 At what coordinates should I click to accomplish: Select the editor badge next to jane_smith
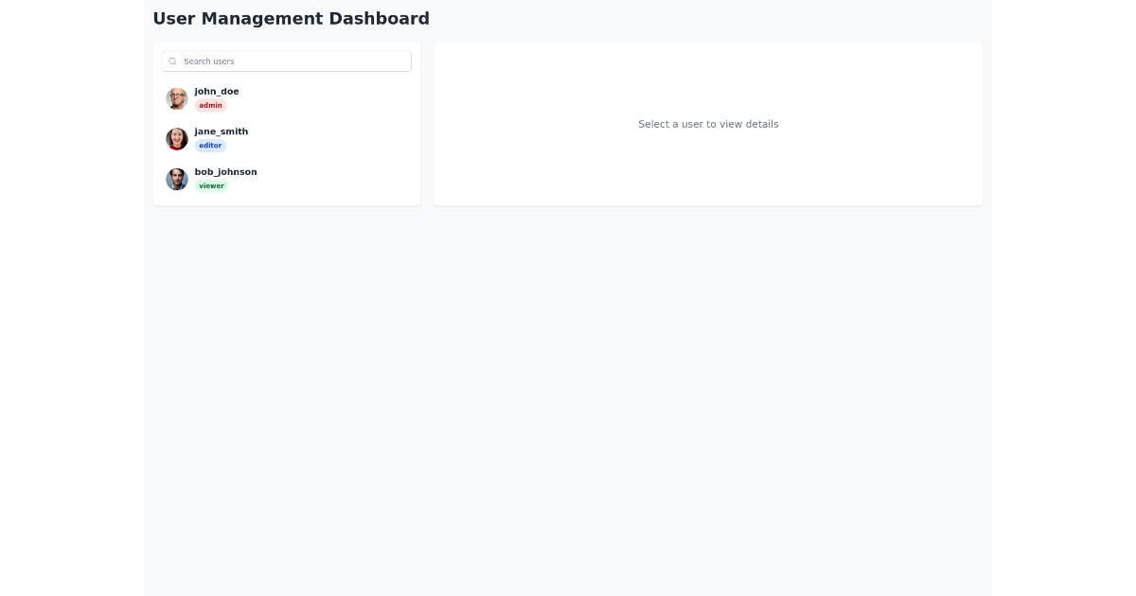click(x=210, y=145)
